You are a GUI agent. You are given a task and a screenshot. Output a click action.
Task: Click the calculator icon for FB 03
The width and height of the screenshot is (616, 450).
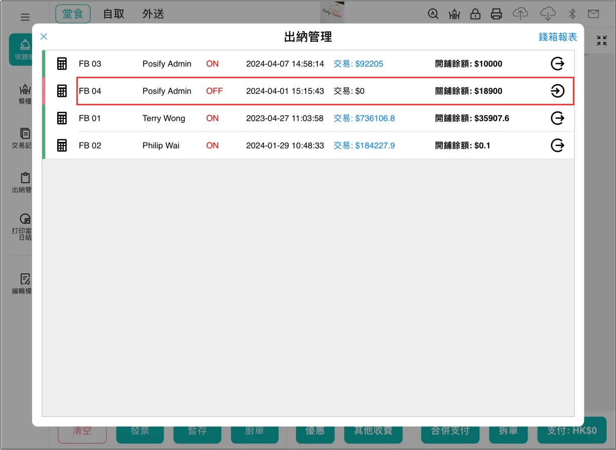tap(62, 64)
